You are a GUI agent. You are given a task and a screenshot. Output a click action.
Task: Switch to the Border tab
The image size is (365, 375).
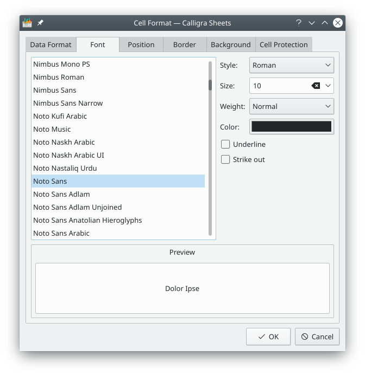tap(184, 44)
